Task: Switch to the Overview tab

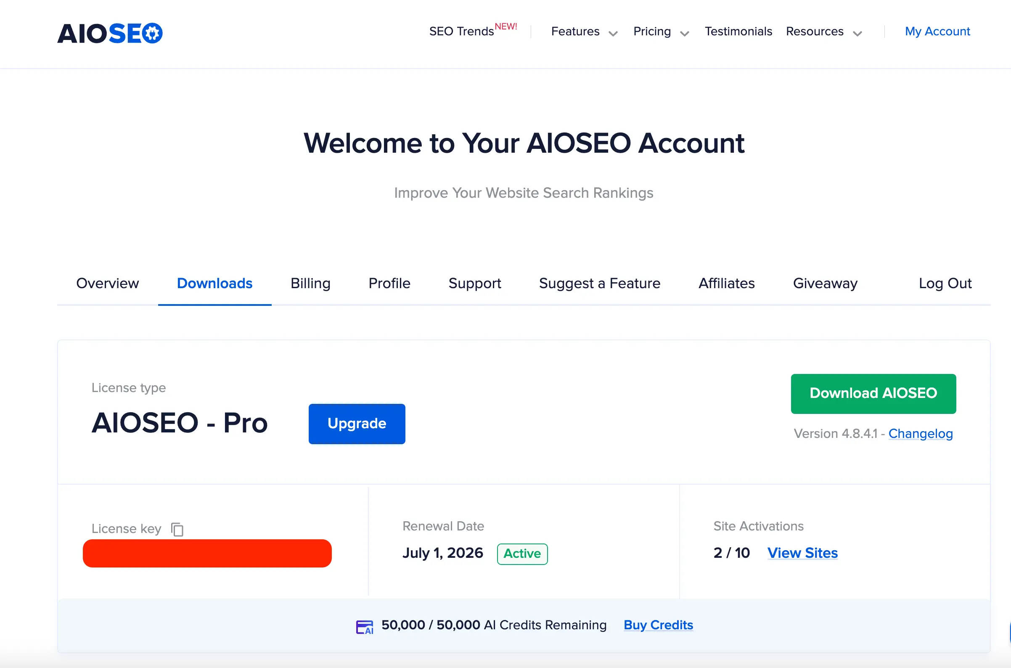Action: pyautogui.click(x=107, y=283)
